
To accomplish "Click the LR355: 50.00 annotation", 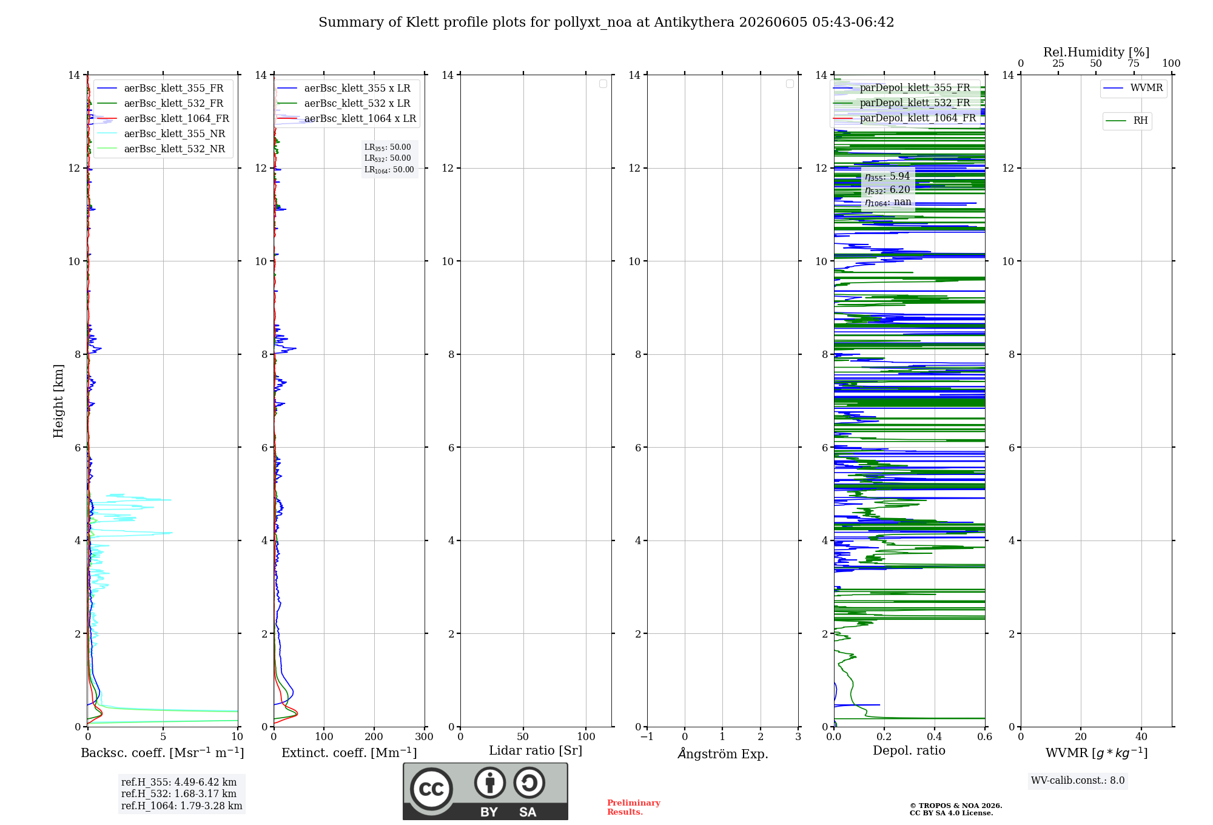I will tap(388, 147).
